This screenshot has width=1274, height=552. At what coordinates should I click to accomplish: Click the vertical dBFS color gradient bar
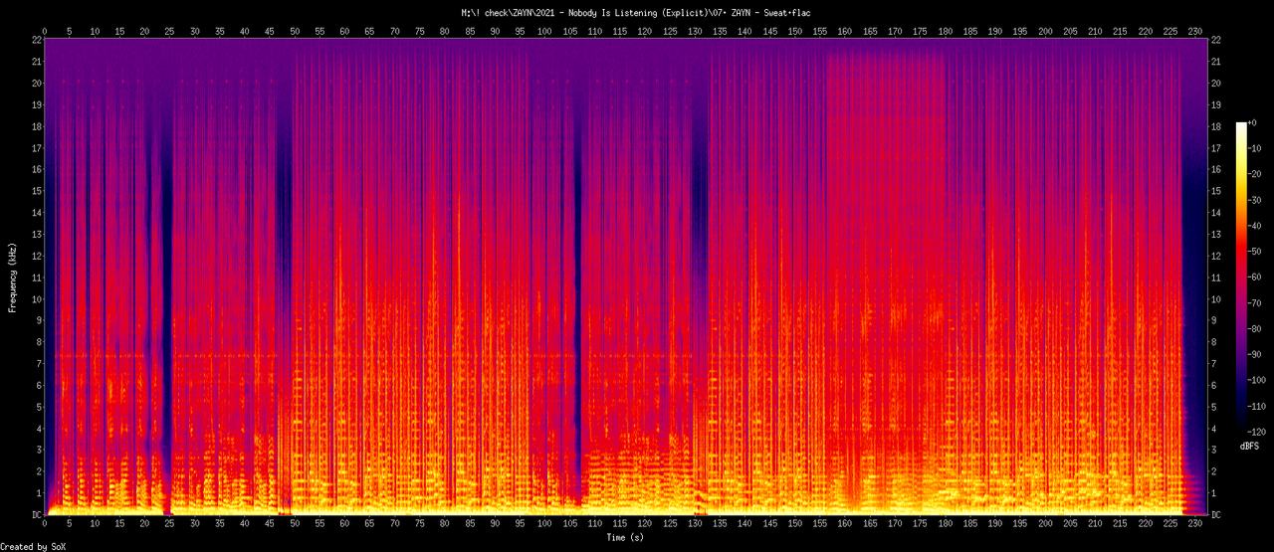click(1240, 276)
